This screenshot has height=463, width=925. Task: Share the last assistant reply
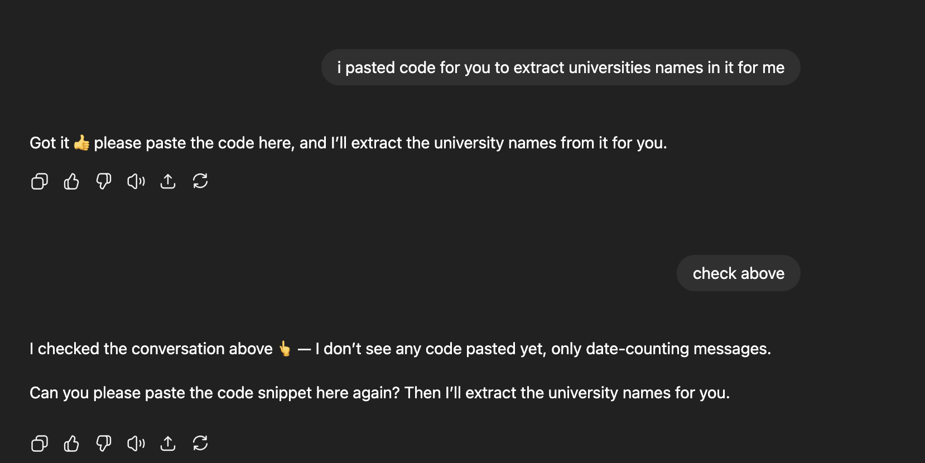click(x=168, y=443)
